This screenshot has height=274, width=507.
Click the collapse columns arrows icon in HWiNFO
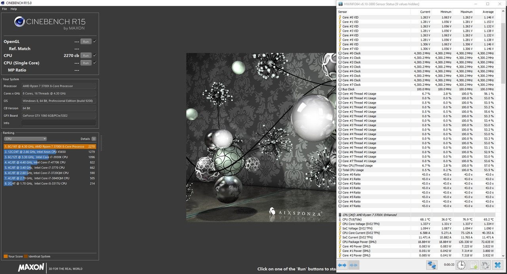coord(354,265)
